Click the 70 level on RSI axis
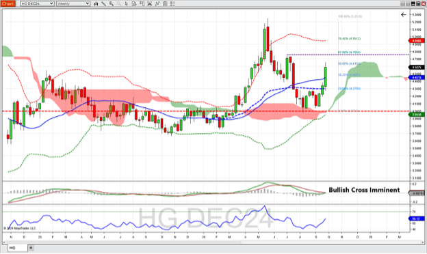 414,212
